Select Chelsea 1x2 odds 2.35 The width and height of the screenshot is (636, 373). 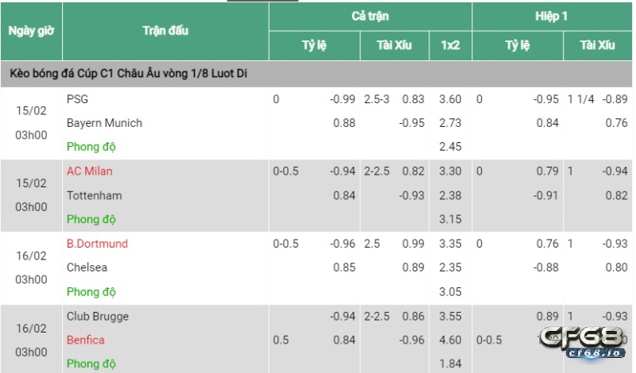pos(450,267)
